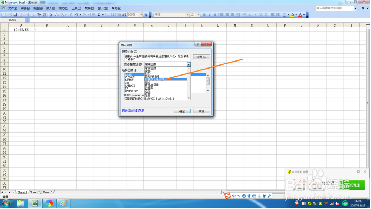The image size is (371, 209).
Task: Click the category combo box dropdown arrow in the dialog
Action: tap(188, 64)
